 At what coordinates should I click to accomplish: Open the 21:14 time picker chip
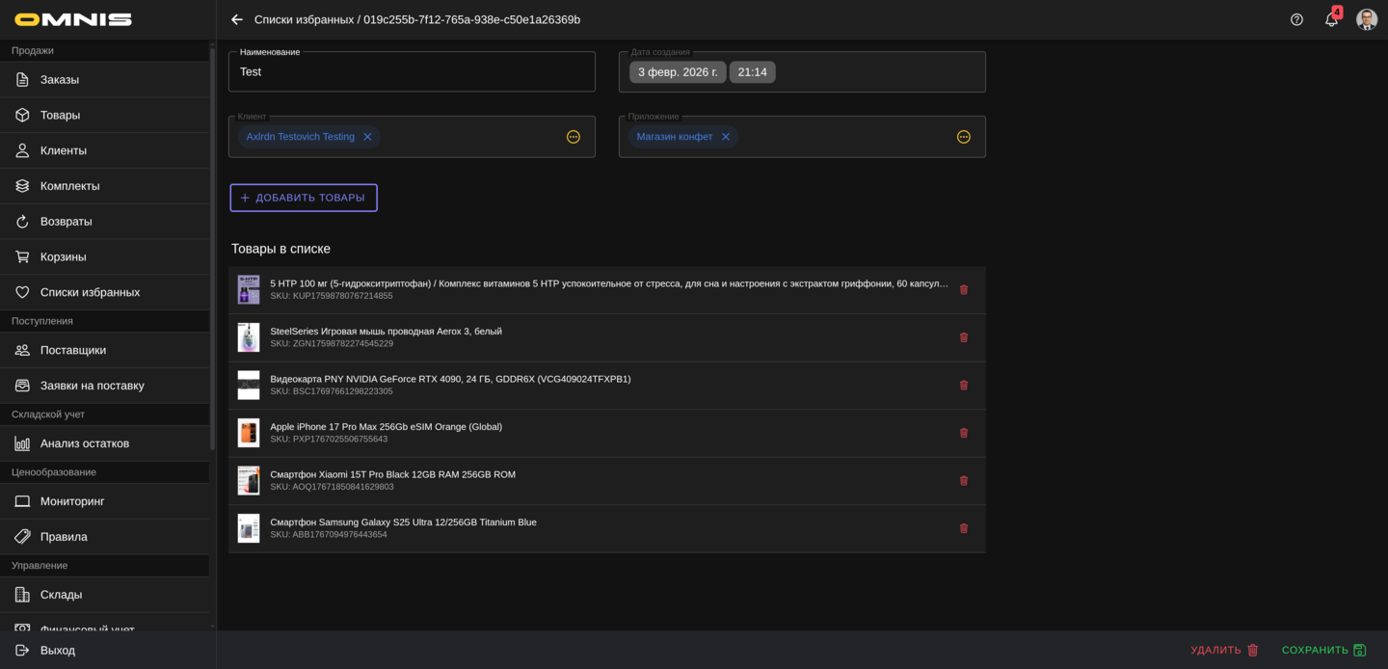[752, 72]
